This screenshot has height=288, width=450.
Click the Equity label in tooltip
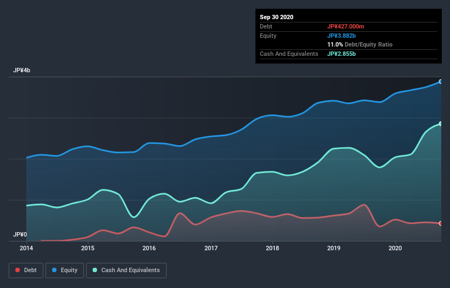(268, 36)
